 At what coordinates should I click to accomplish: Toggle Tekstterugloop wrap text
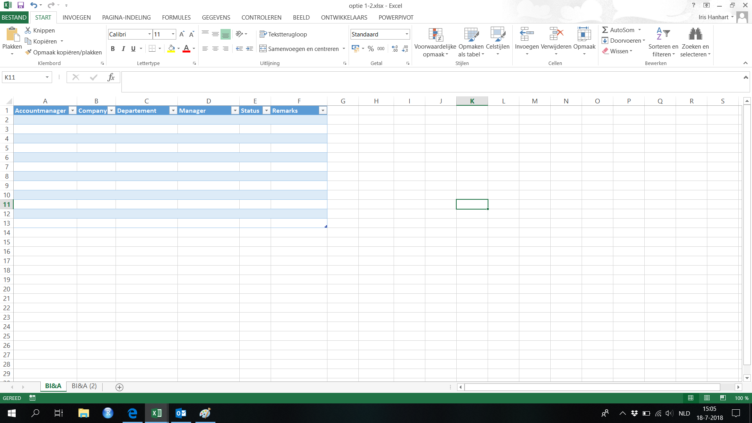(x=283, y=34)
